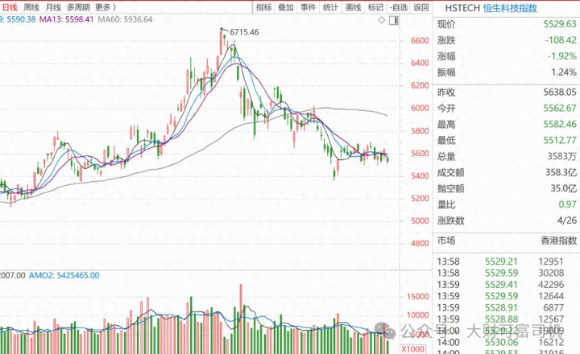580x354 pixels.
Task: Select the 总量 value 3583万
Action: pos(562,156)
